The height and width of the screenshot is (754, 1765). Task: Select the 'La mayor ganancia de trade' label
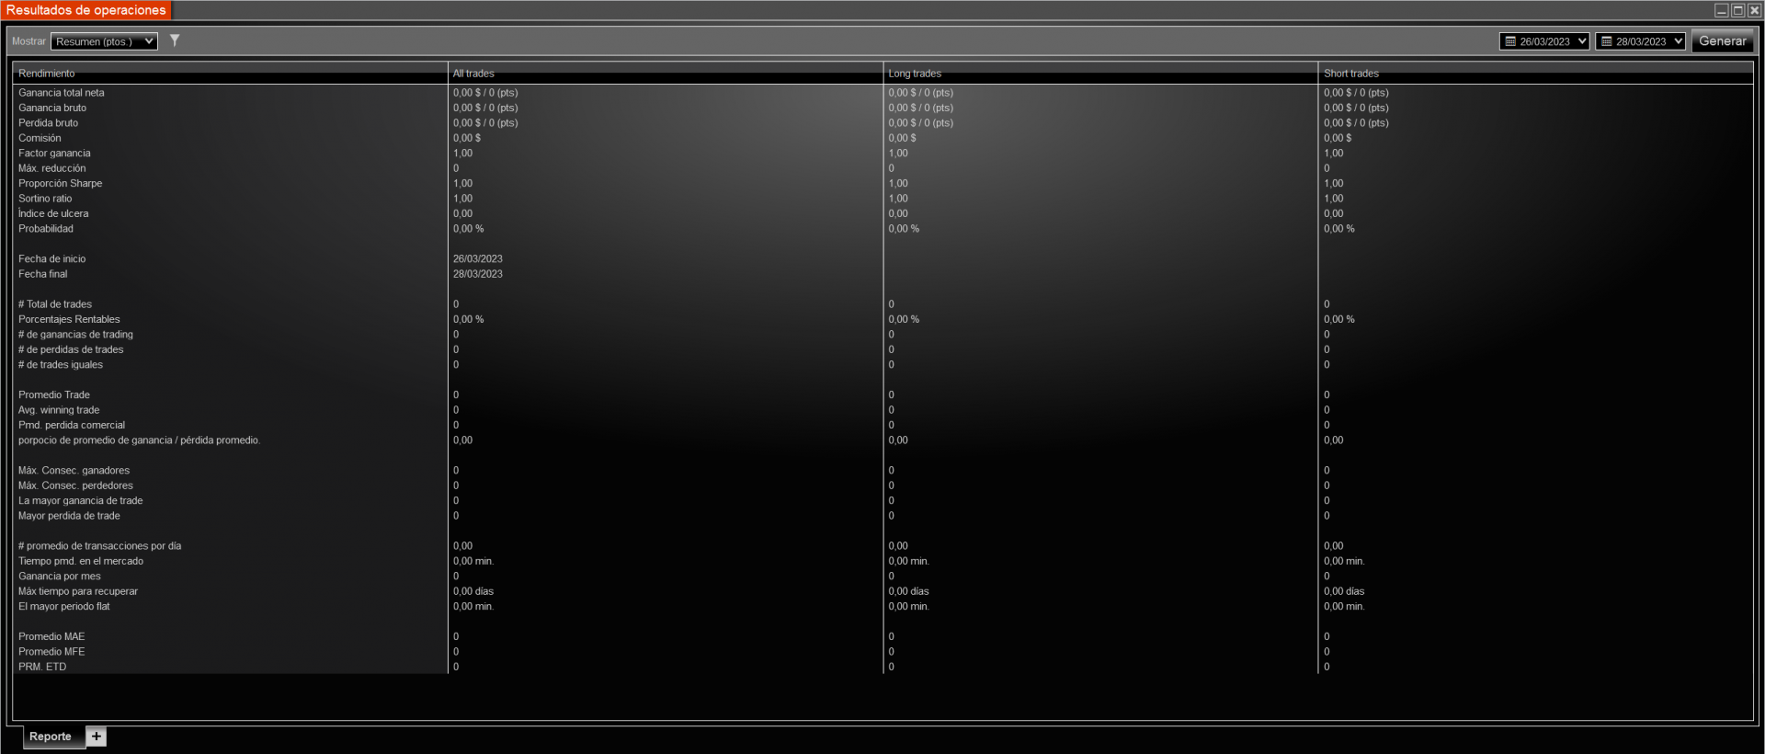click(x=81, y=501)
